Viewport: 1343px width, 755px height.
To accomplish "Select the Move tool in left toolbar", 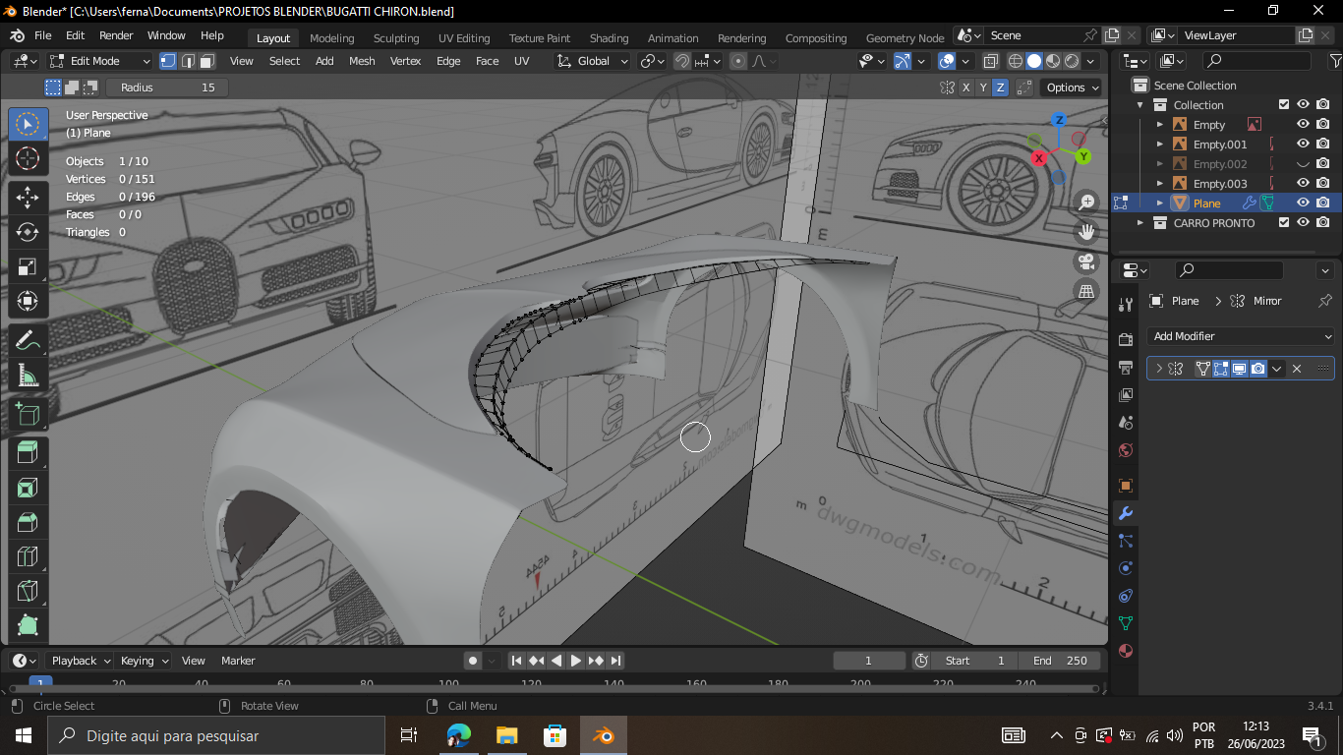I will pyautogui.click(x=28, y=198).
